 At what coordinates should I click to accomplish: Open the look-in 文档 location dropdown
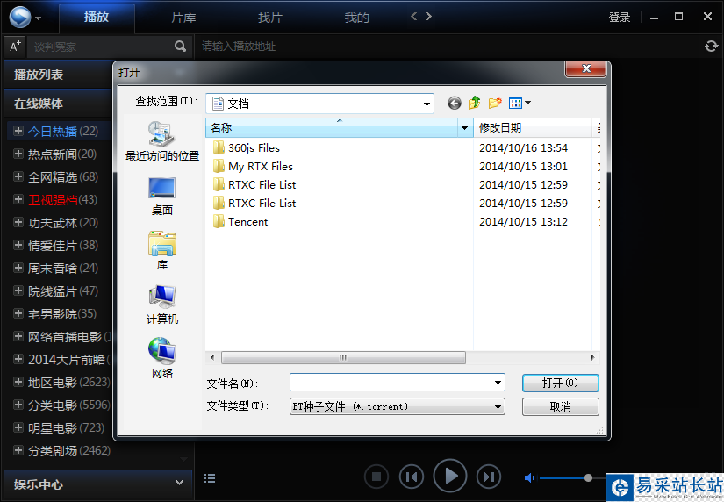427,104
